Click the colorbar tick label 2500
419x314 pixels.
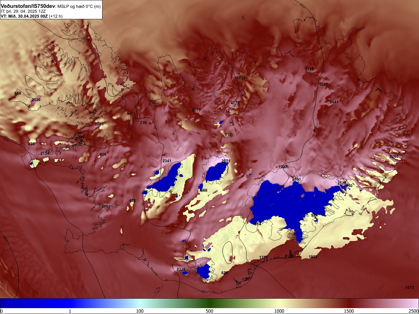click(413, 311)
